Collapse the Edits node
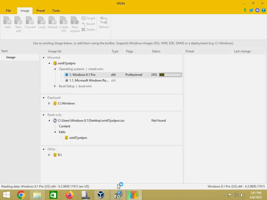 pos(55,132)
